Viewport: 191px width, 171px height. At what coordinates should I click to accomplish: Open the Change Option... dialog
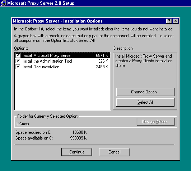coord(145,92)
